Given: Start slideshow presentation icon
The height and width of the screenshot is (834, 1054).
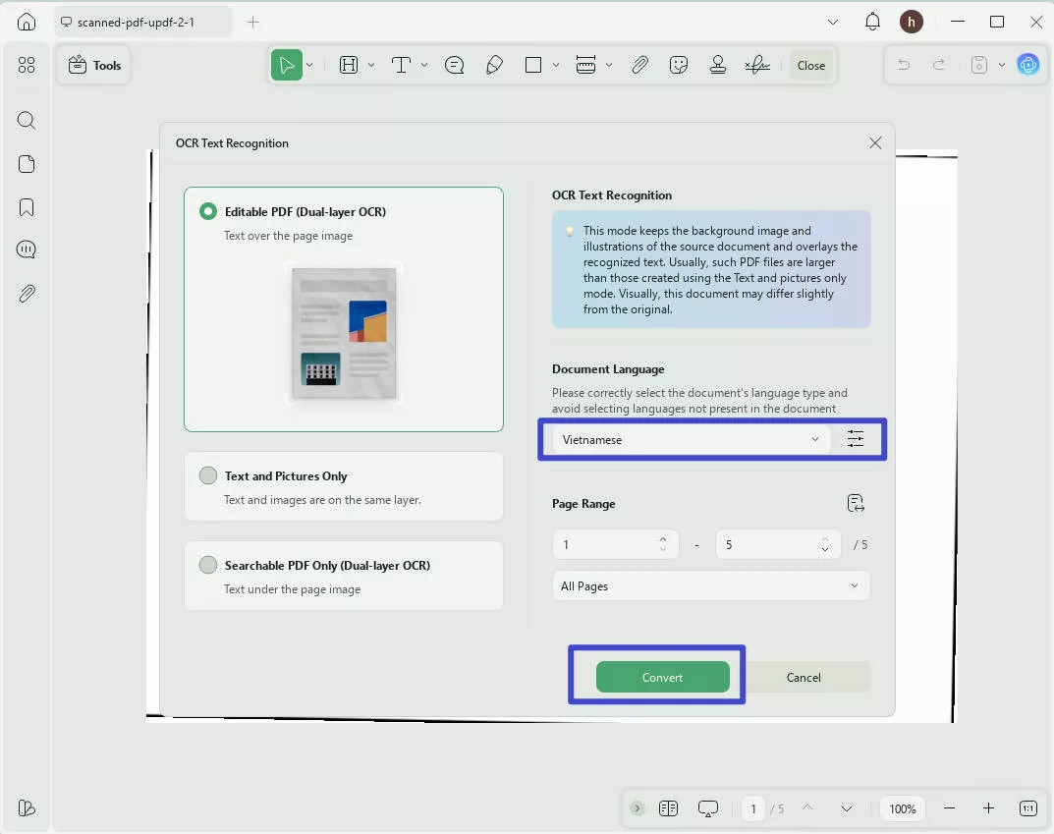Looking at the screenshot, I should (x=708, y=808).
